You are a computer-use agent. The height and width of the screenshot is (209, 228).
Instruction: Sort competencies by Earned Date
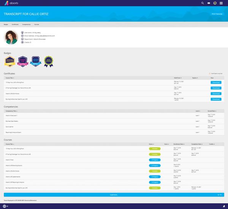[212, 111]
